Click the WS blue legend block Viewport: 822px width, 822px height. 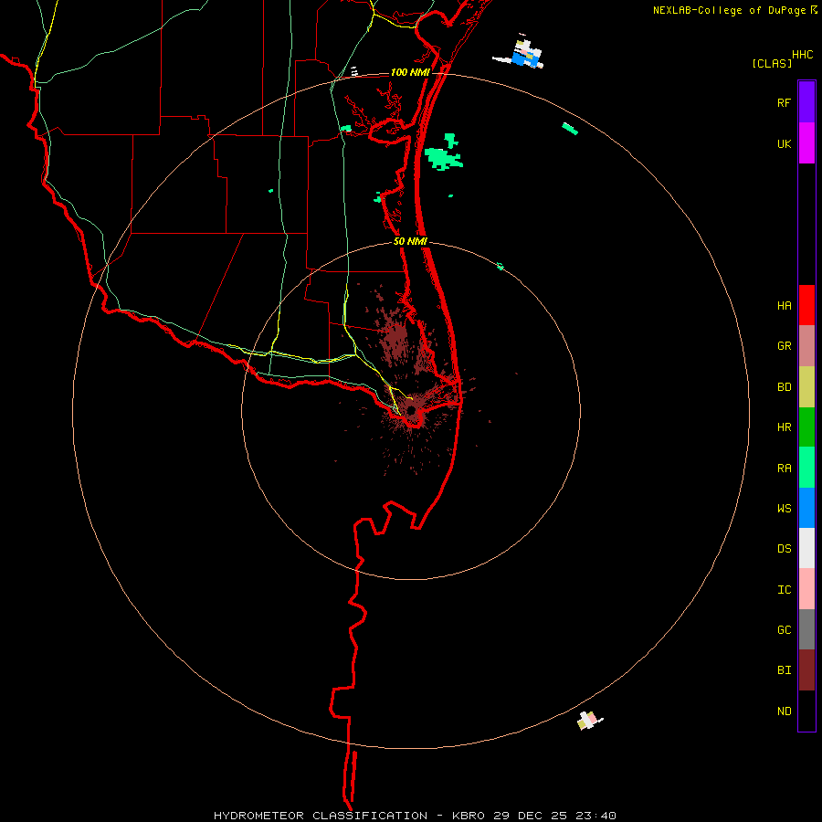click(806, 508)
